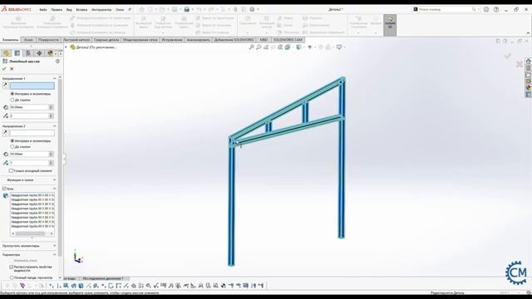Accept the feature via the viewport corner checkmark
Viewport: 532px width, 299px height.
click(507, 56)
